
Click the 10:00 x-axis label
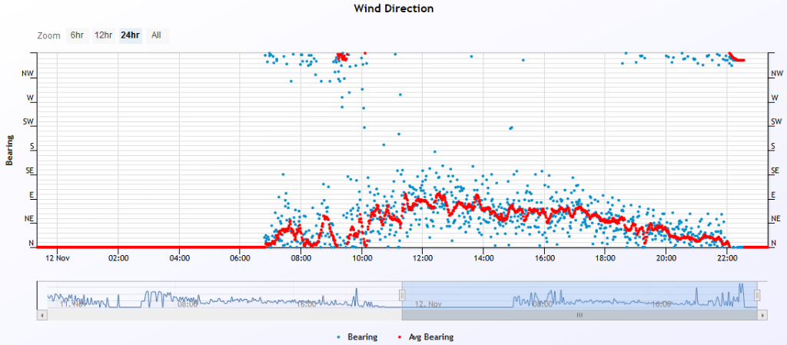[x=362, y=258]
